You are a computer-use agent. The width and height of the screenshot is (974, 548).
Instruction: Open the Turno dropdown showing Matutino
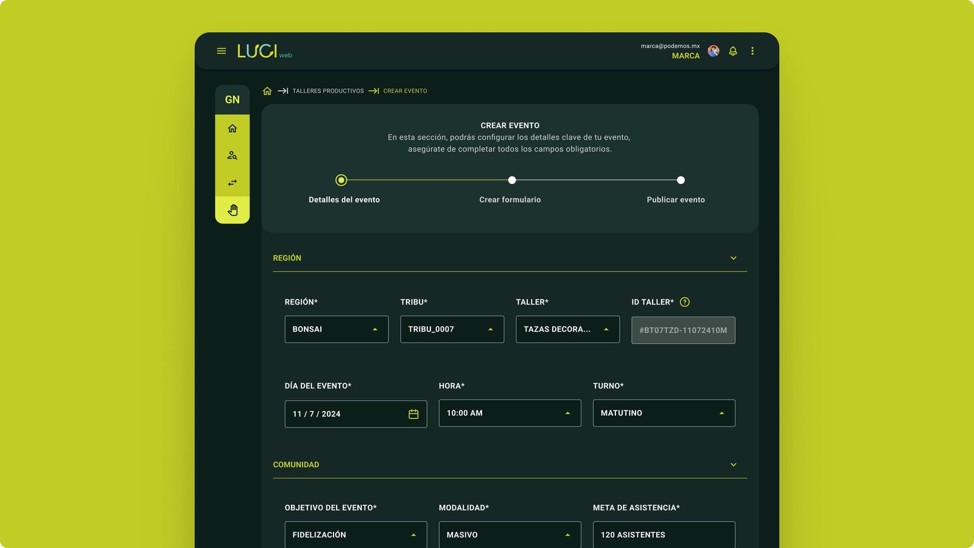(664, 413)
